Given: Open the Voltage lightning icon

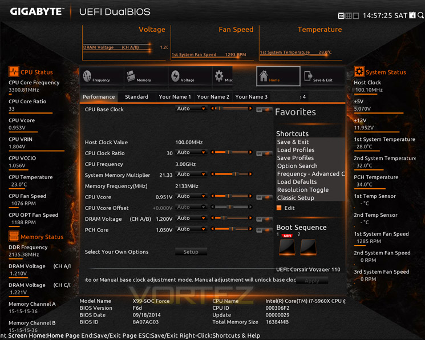Looking at the screenshot, I should tap(175, 76).
